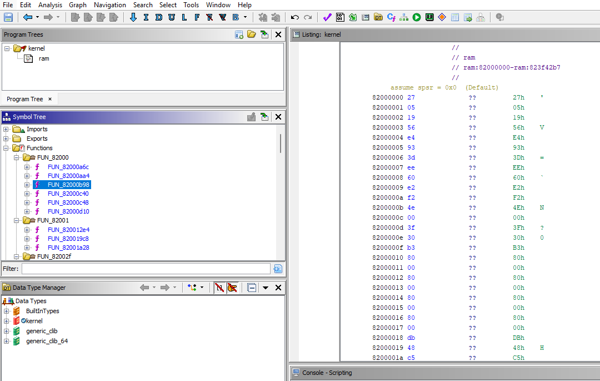Open the Search menu
Viewport: 600px width, 381px height.
[x=143, y=5]
